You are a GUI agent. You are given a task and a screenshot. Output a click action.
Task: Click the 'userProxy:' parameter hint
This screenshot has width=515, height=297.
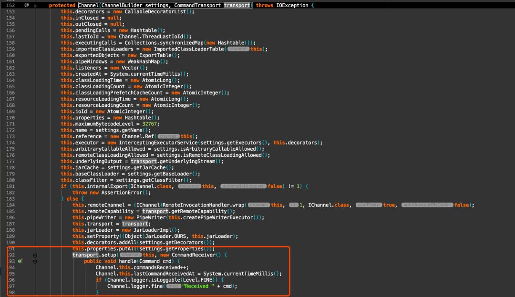(x=369, y=205)
